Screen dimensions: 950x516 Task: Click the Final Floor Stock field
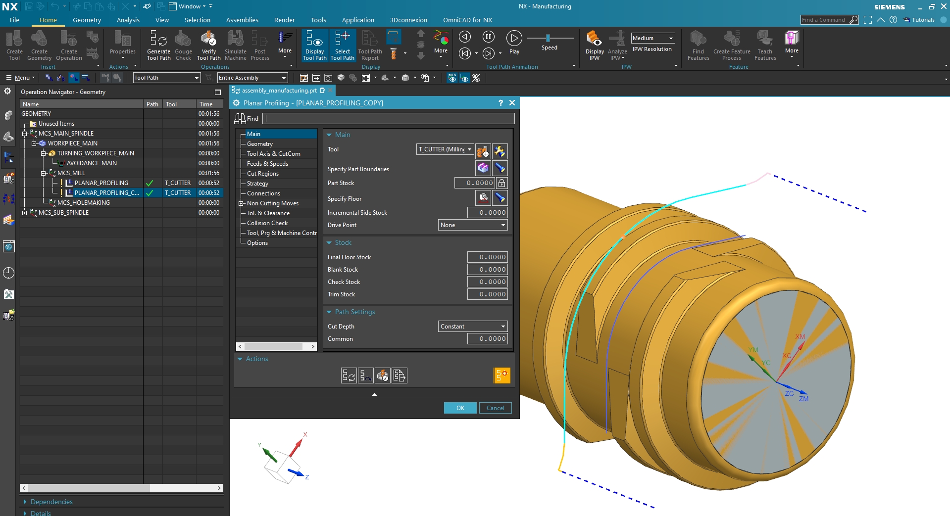487,257
